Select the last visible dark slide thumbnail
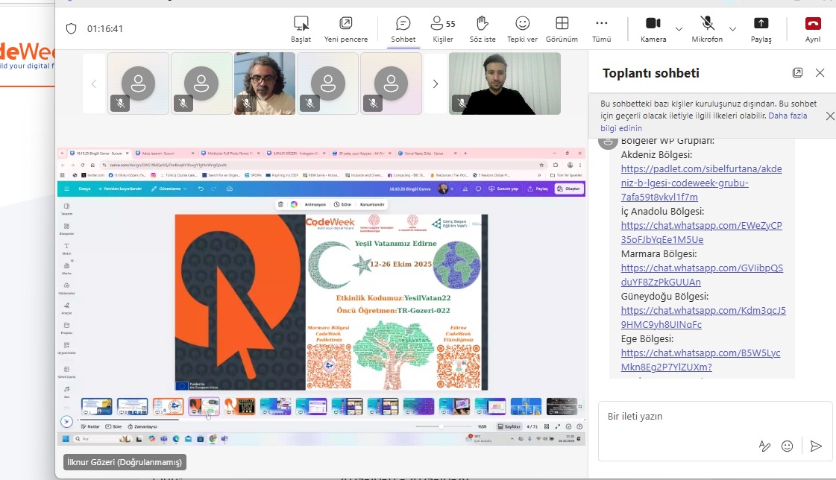 pyautogui.click(x=562, y=406)
